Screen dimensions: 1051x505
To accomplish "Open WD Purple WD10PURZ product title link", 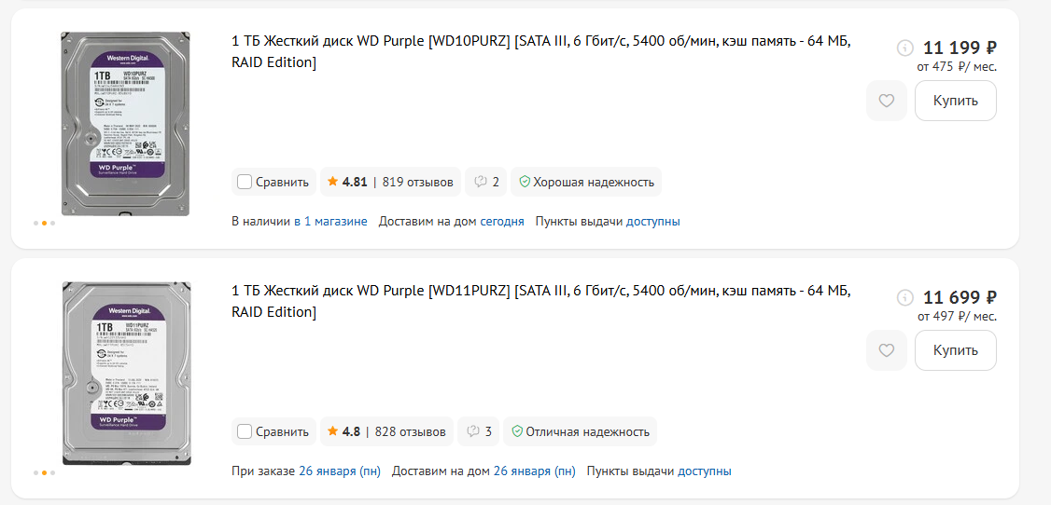I will (540, 52).
